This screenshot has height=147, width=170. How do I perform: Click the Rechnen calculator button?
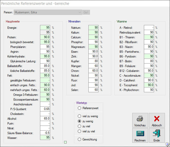click(140, 136)
